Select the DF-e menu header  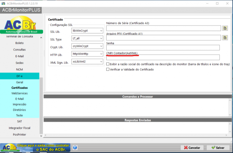tap(20, 76)
